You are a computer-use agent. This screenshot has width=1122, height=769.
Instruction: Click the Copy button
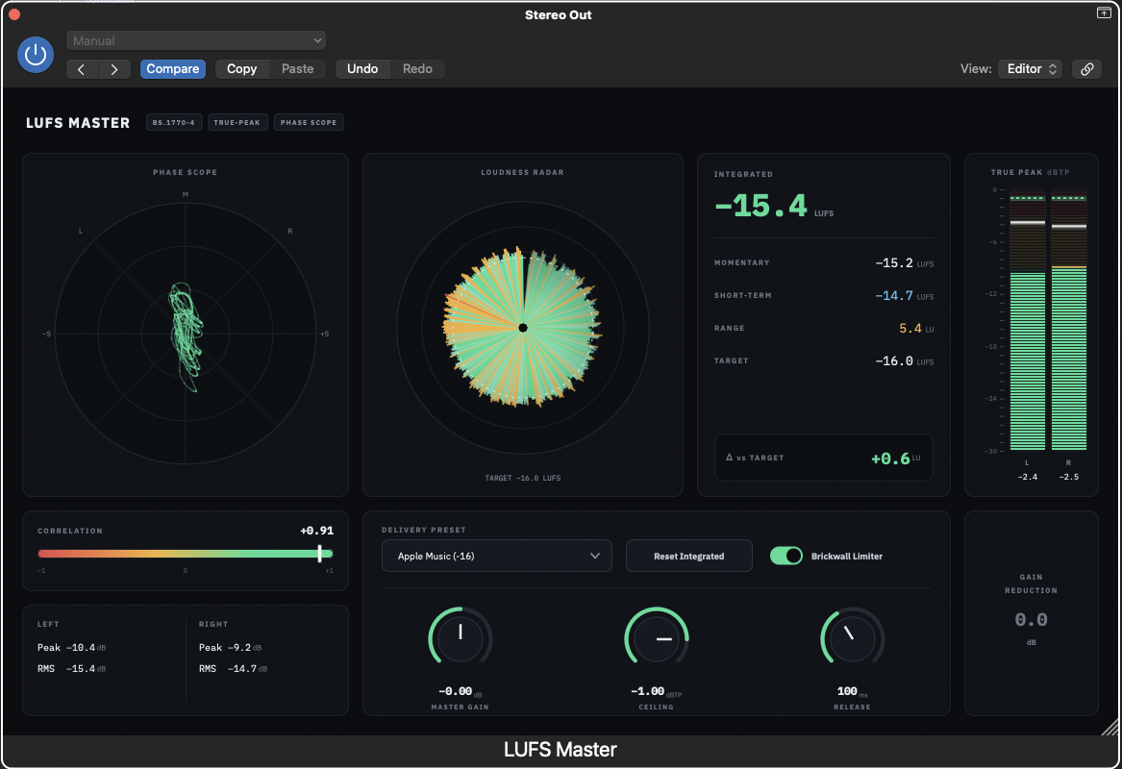(x=242, y=68)
